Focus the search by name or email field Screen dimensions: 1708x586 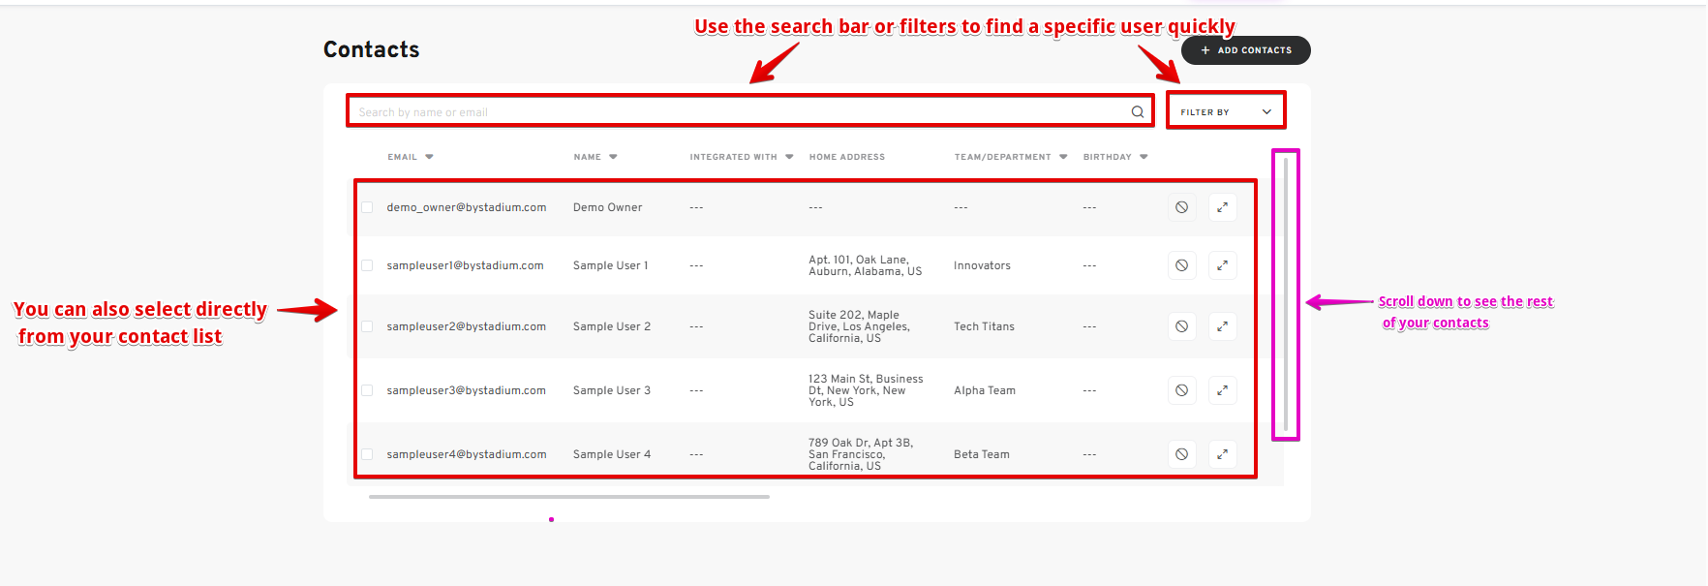click(x=736, y=112)
